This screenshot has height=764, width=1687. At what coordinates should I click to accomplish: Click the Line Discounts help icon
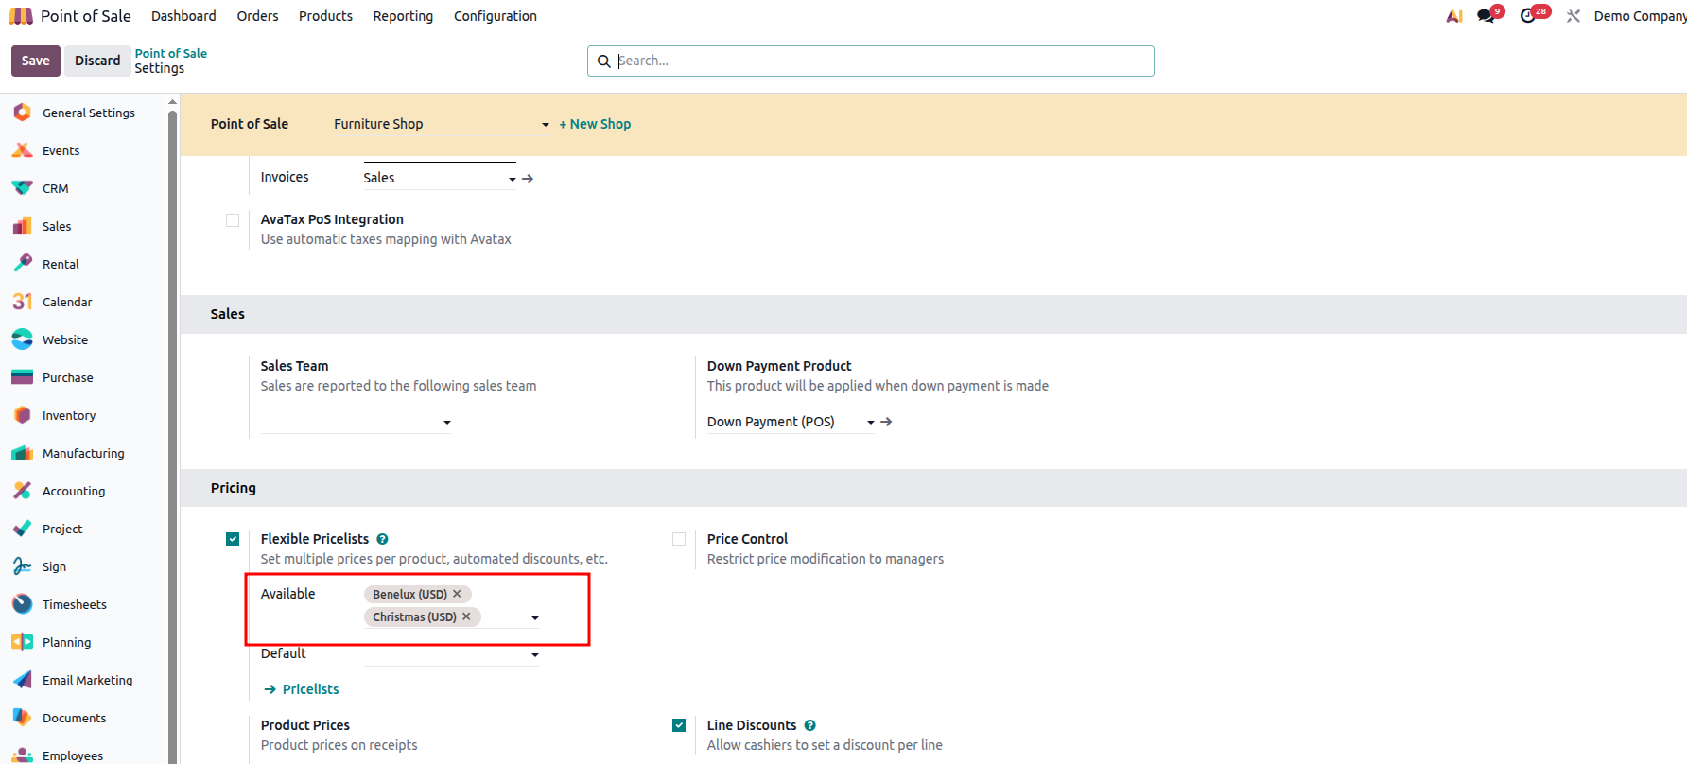809,725
